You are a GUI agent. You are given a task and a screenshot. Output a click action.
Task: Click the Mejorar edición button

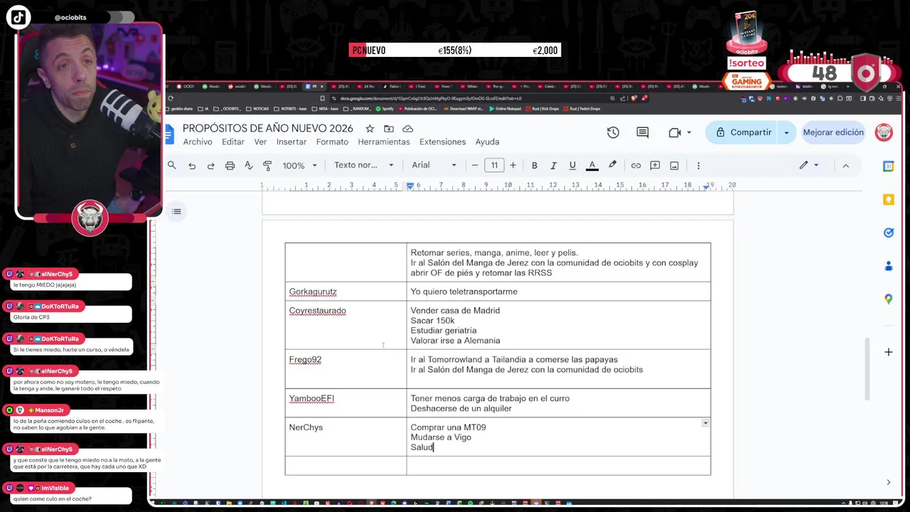coord(833,132)
